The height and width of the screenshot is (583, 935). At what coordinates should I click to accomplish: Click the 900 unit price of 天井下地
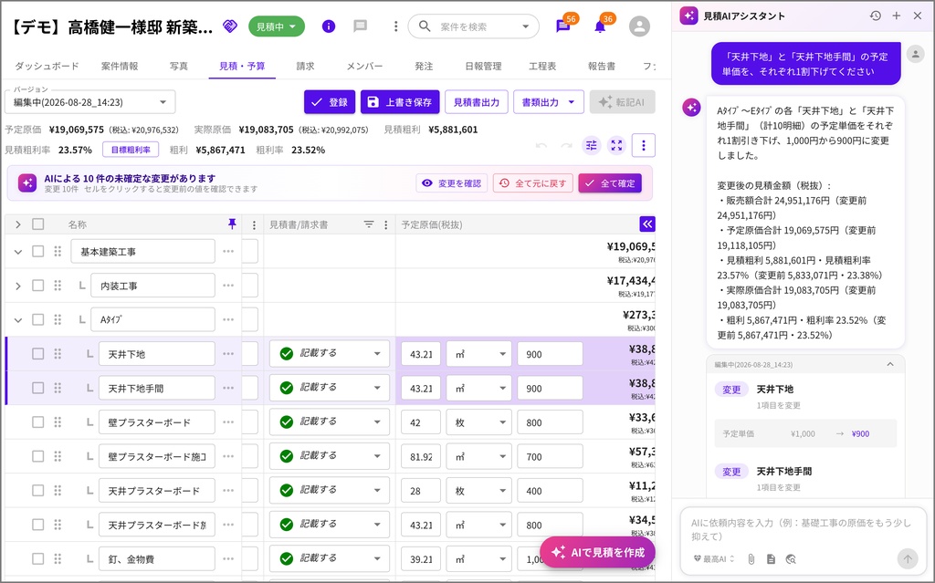tap(550, 353)
